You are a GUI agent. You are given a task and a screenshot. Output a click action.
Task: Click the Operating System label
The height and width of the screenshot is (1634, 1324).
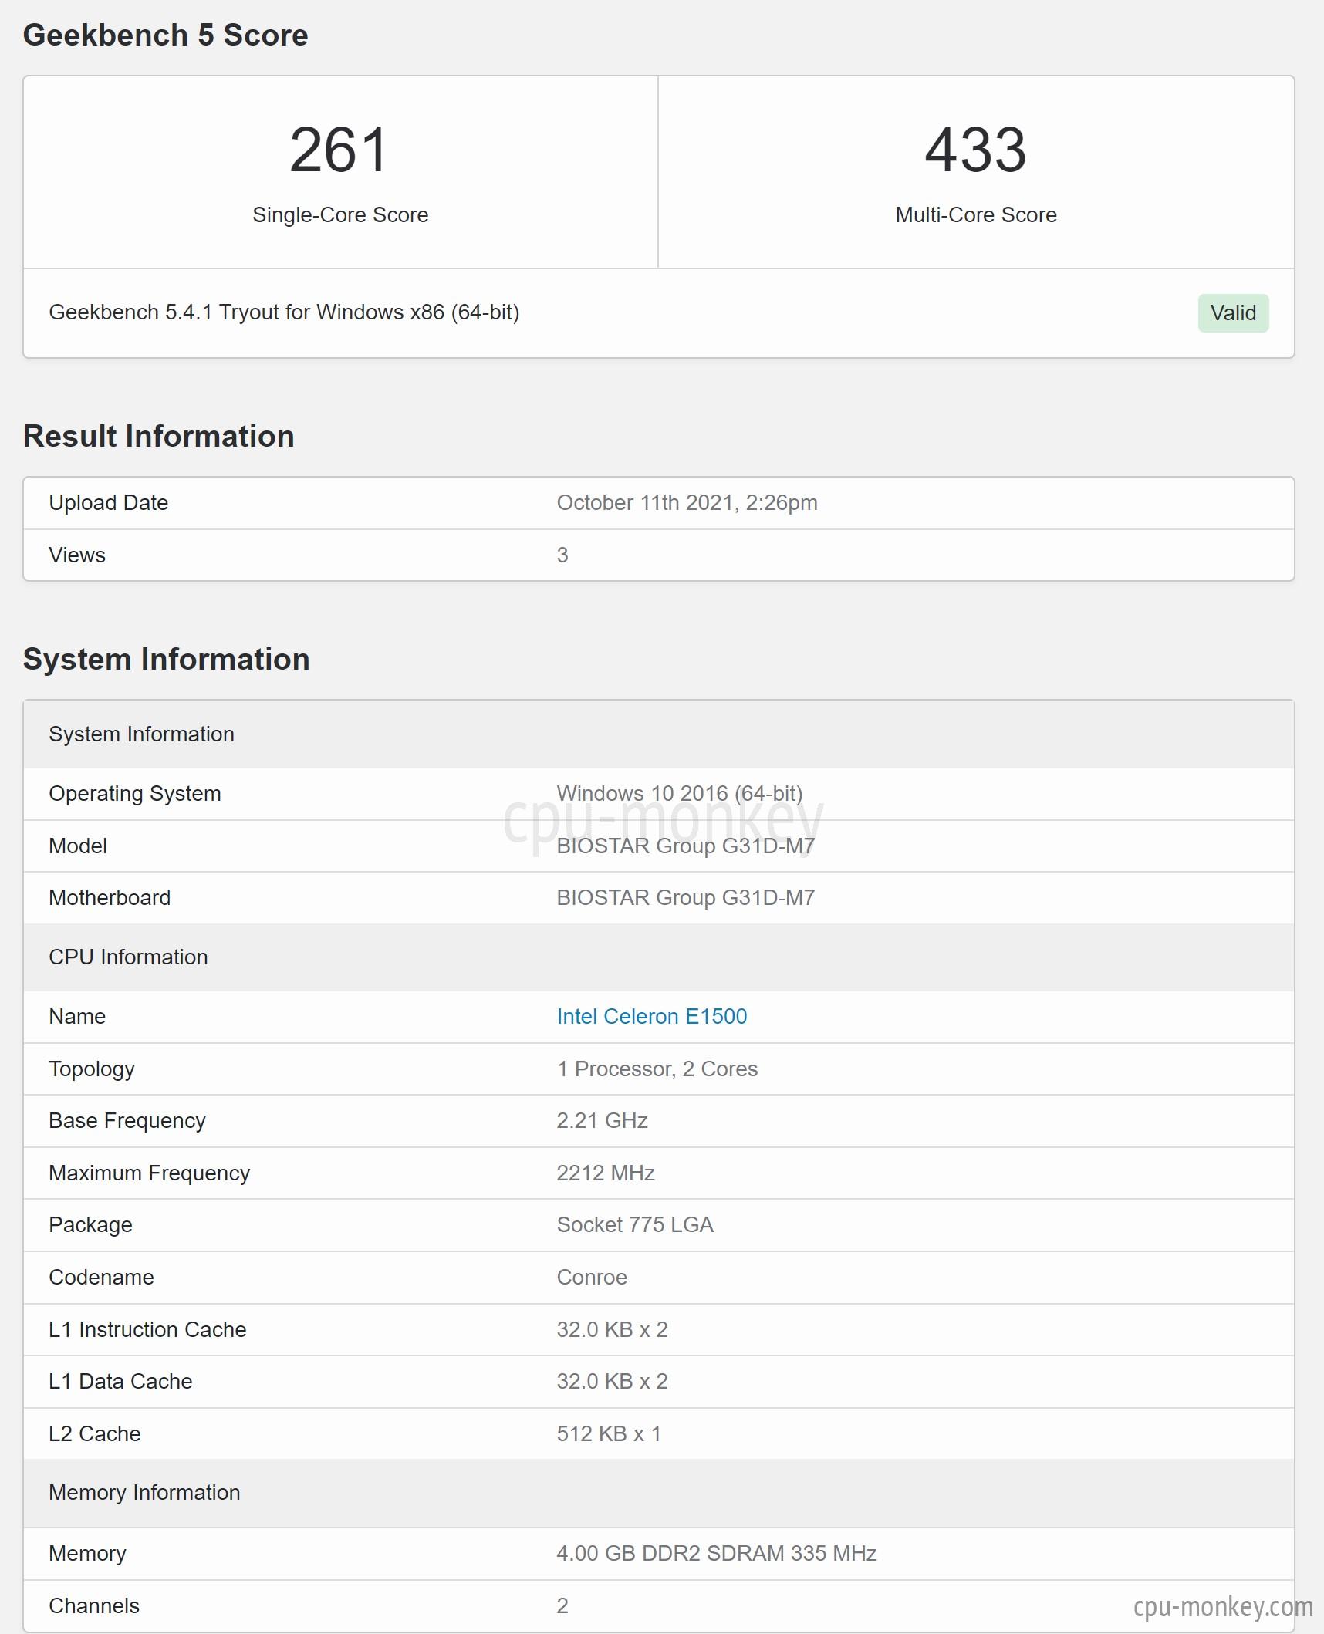tap(135, 793)
